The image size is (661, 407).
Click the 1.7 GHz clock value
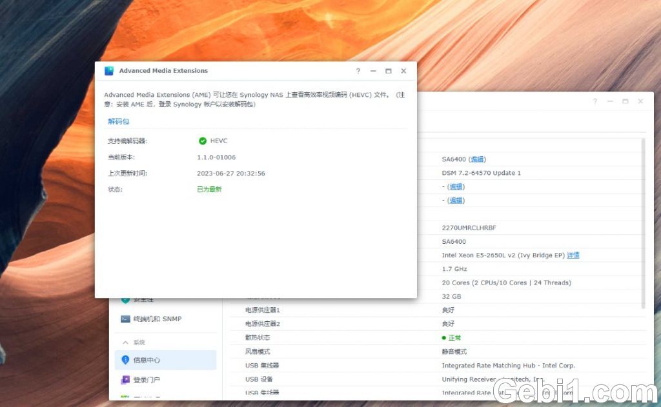454,269
